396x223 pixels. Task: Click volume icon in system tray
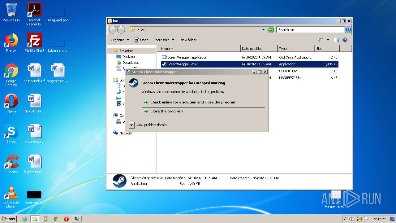352,219
